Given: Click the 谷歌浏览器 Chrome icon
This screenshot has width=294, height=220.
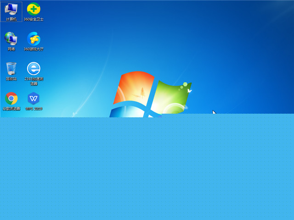Looking at the screenshot, I should 11,101.
